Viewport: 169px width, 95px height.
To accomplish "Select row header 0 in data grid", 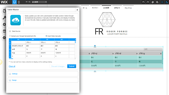I will click(x=10, y=43).
